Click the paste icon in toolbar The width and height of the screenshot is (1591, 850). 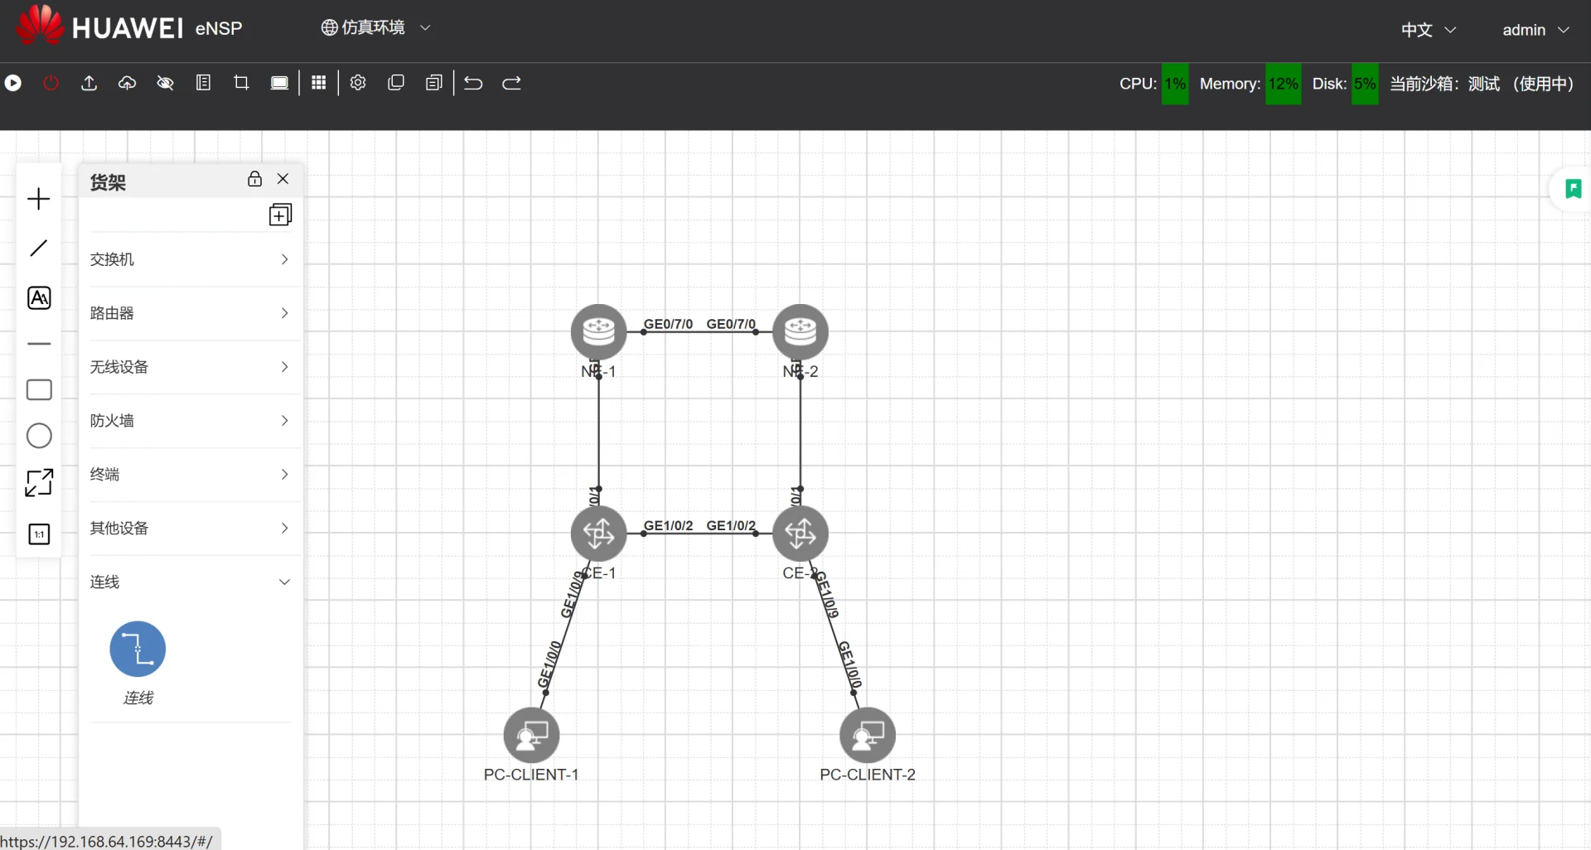click(434, 83)
